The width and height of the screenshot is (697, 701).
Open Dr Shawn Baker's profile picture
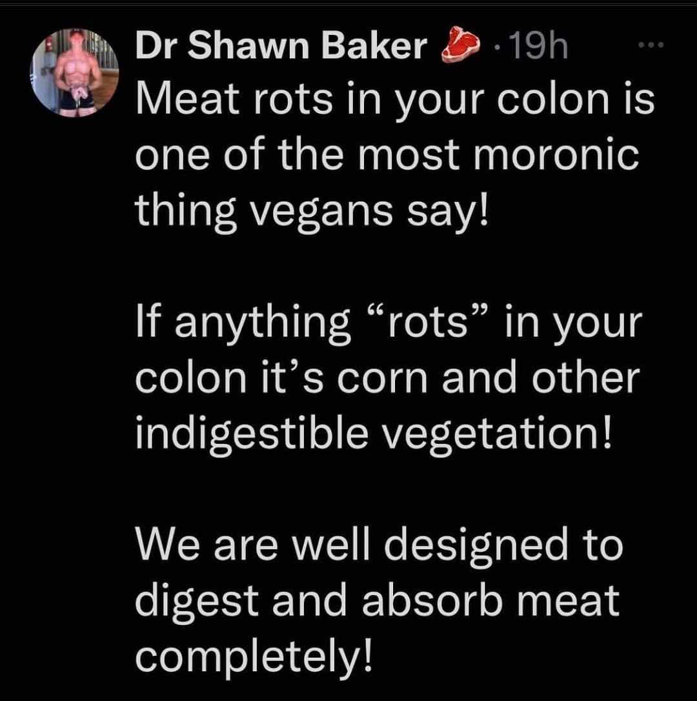tap(74, 73)
